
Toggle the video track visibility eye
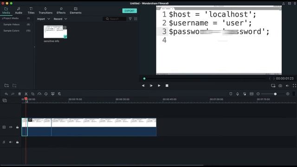[11, 127]
